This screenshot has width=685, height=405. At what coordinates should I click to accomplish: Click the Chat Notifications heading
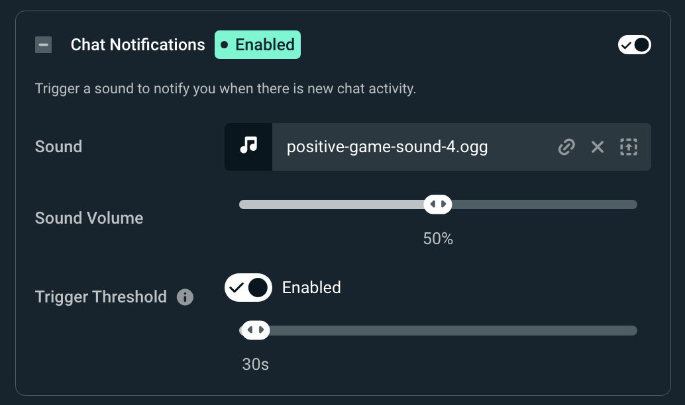click(136, 44)
